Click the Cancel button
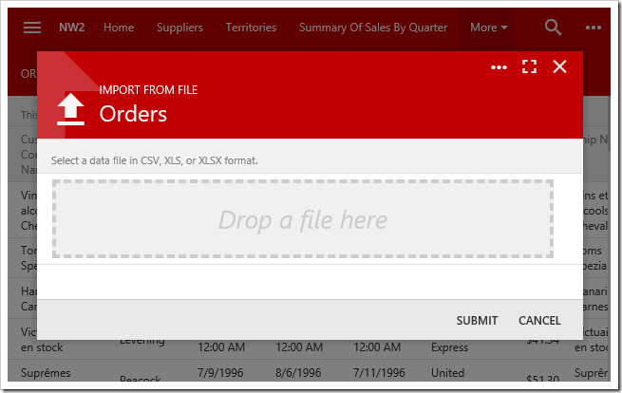This screenshot has width=622, height=393. tap(539, 321)
